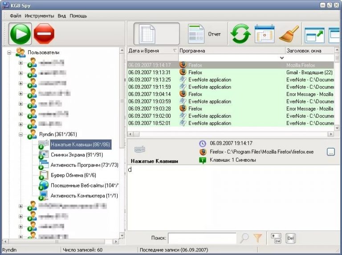The width and height of the screenshot is (342, 255).
Task: Collapse the Ryndin user node
Action: tap(21, 134)
